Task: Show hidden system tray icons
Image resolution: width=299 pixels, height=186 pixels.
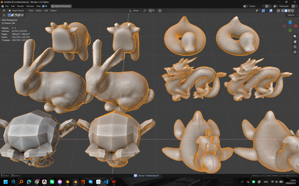Action: 242,182
